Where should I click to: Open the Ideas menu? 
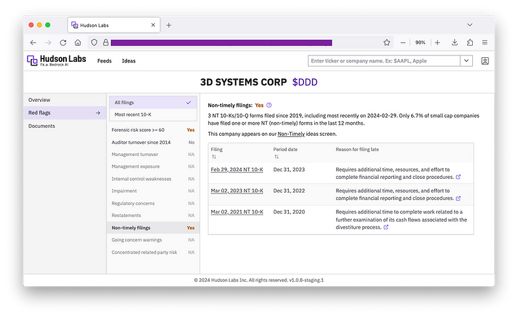(x=129, y=61)
